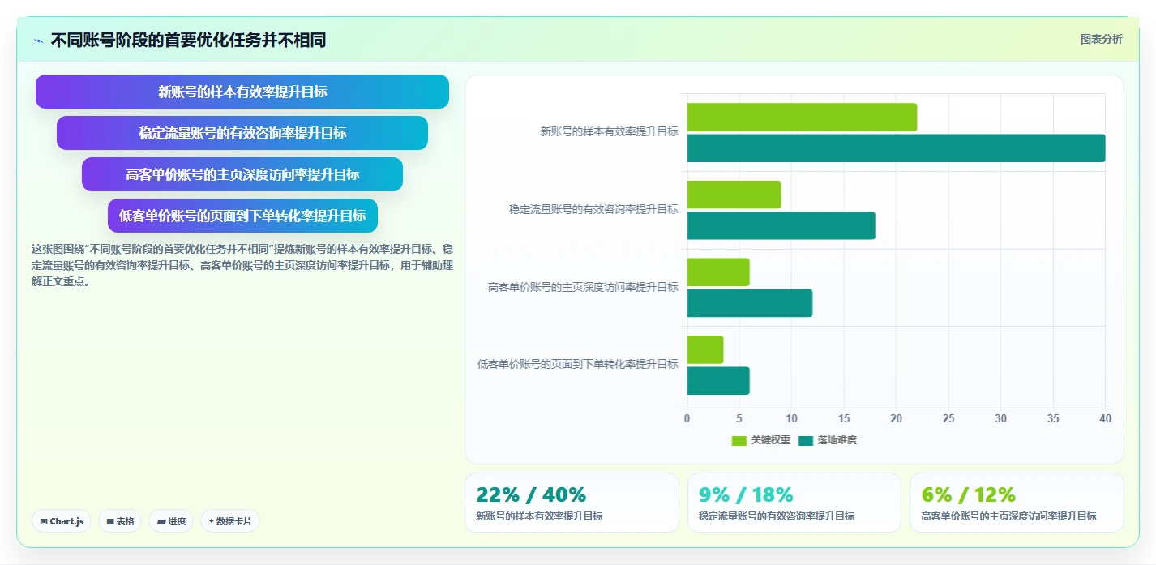This screenshot has width=1156, height=565.
Task: Click the x-axis tick value 35
Action: coord(1053,418)
